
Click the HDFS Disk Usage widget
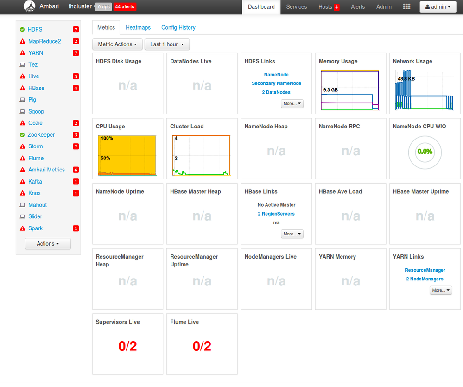[x=128, y=83]
